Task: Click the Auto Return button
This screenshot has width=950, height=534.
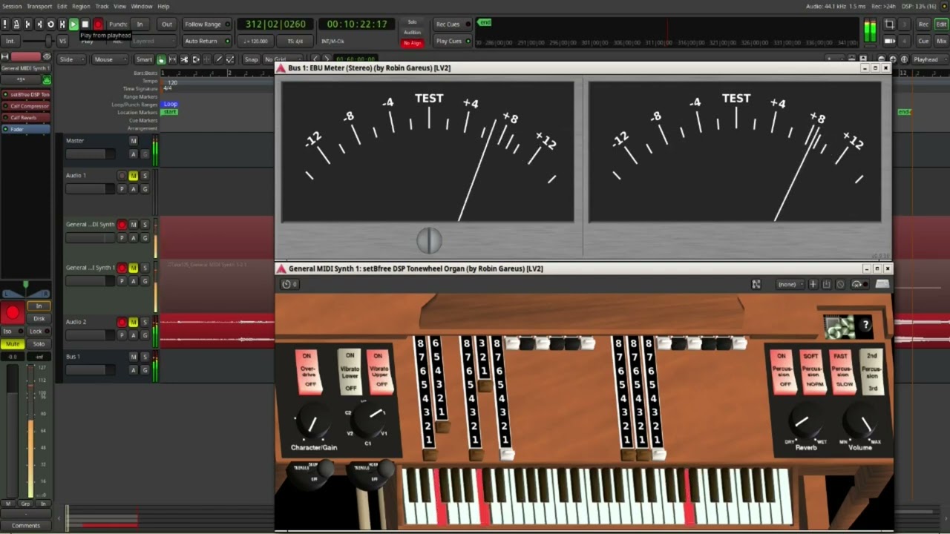Action: click(x=207, y=42)
